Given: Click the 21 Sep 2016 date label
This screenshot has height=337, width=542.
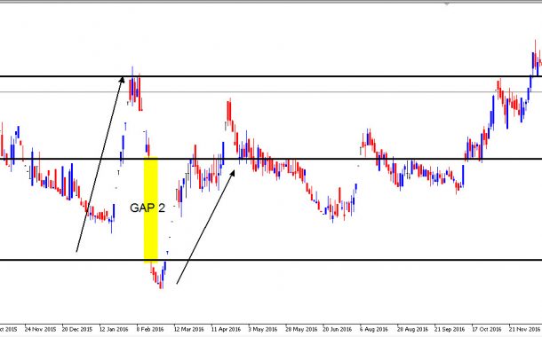Looking at the screenshot, I should tap(450, 329).
